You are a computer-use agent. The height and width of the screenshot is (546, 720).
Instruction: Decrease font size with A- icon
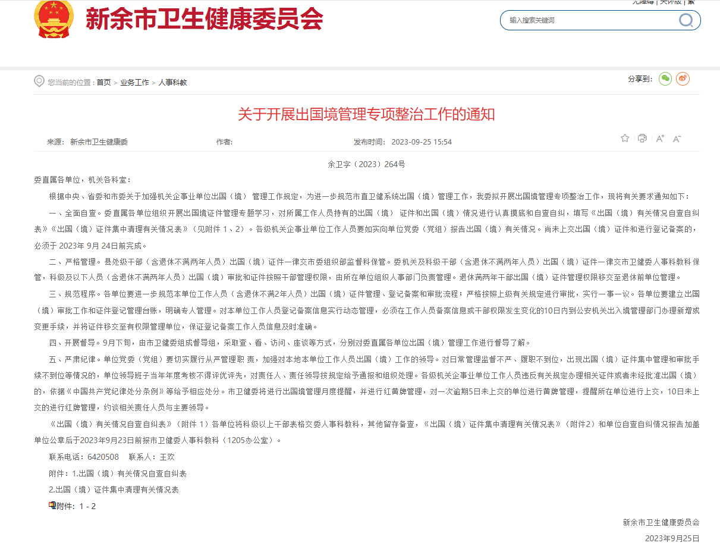click(x=677, y=139)
